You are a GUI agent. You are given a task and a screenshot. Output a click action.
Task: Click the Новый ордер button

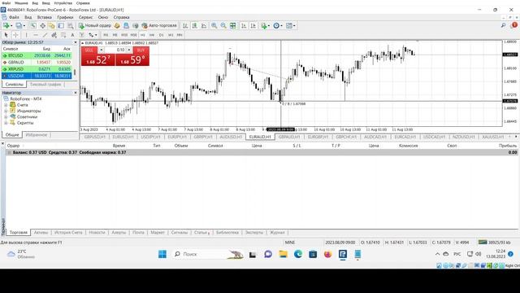tap(95, 25)
